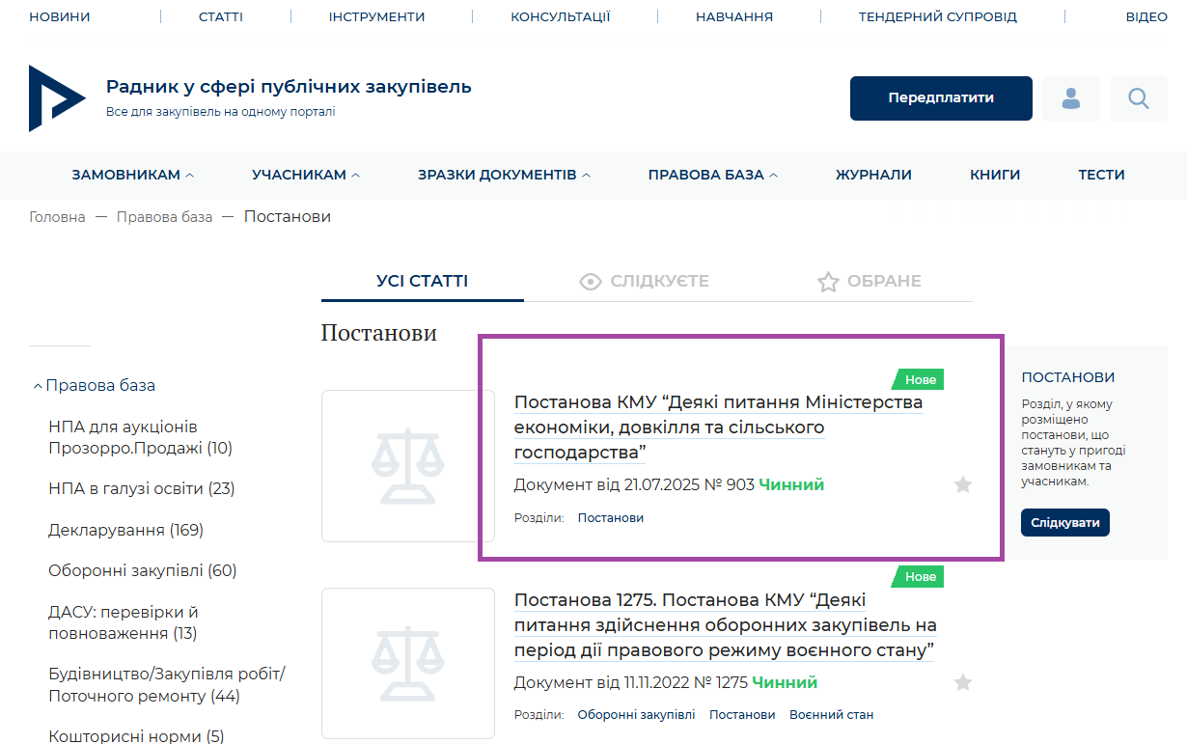Image resolution: width=1187 pixels, height=744 pixels.
Task: Switch to the Обране tab
Action: click(869, 282)
